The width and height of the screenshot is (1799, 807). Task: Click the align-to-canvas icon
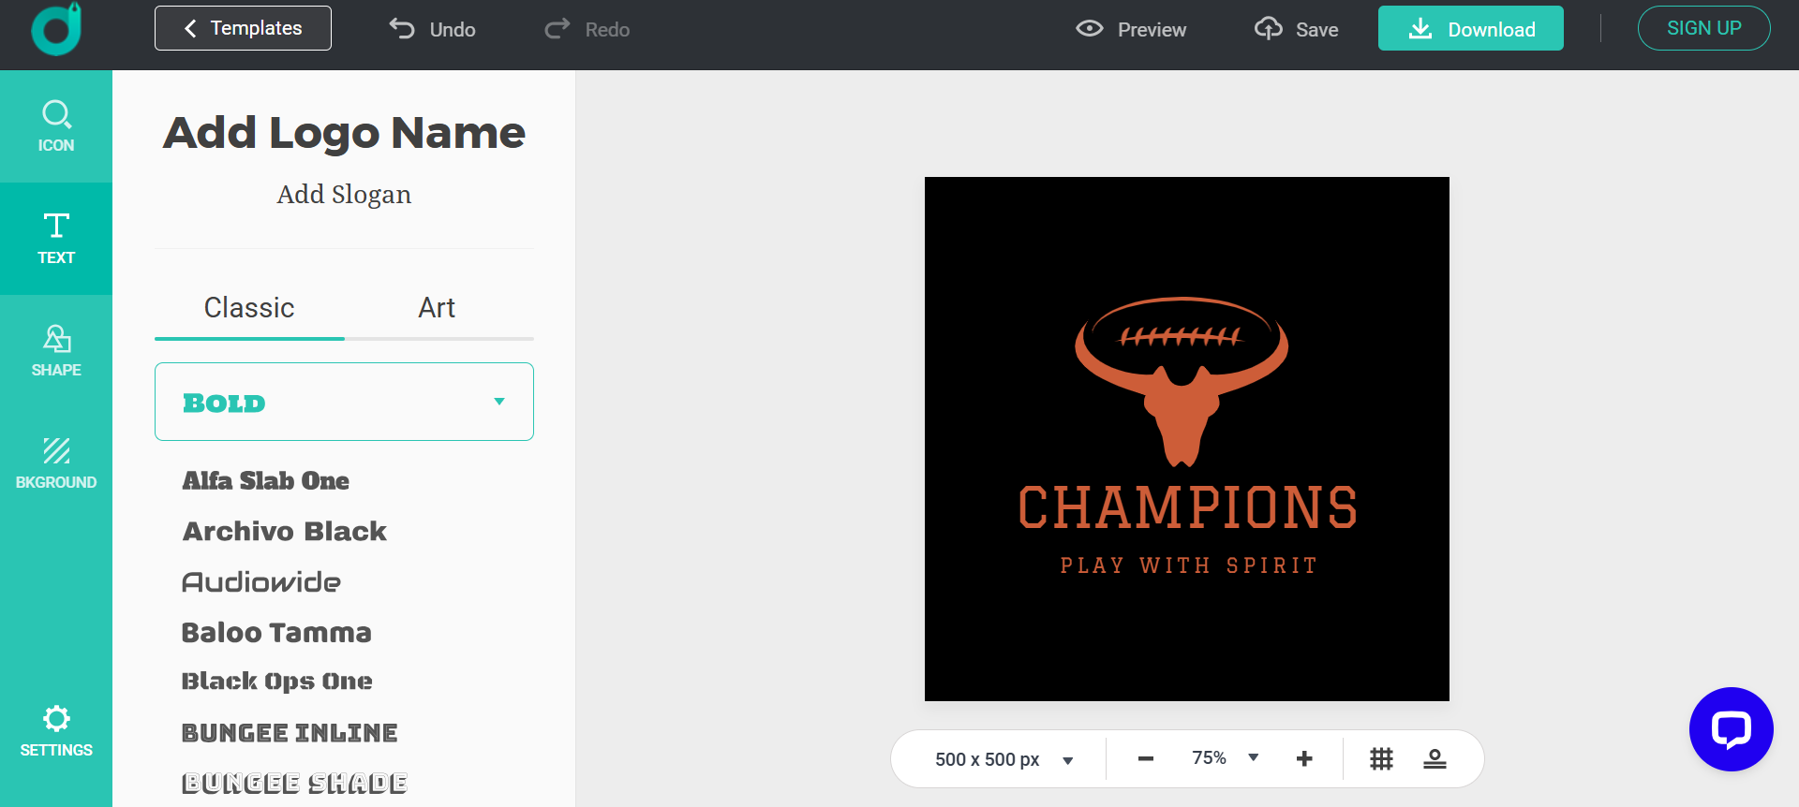tap(1435, 758)
